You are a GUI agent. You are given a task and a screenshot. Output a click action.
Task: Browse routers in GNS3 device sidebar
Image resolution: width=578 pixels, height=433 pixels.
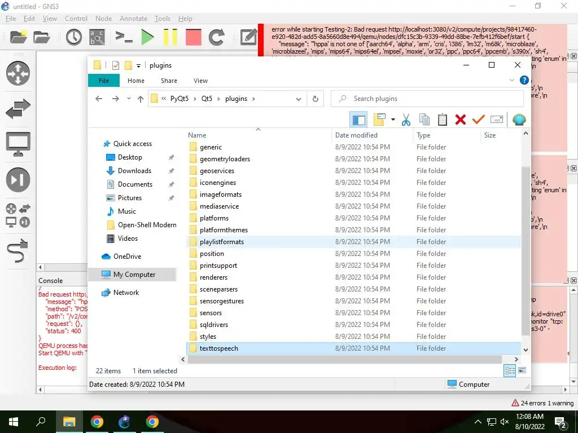[17, 73]
